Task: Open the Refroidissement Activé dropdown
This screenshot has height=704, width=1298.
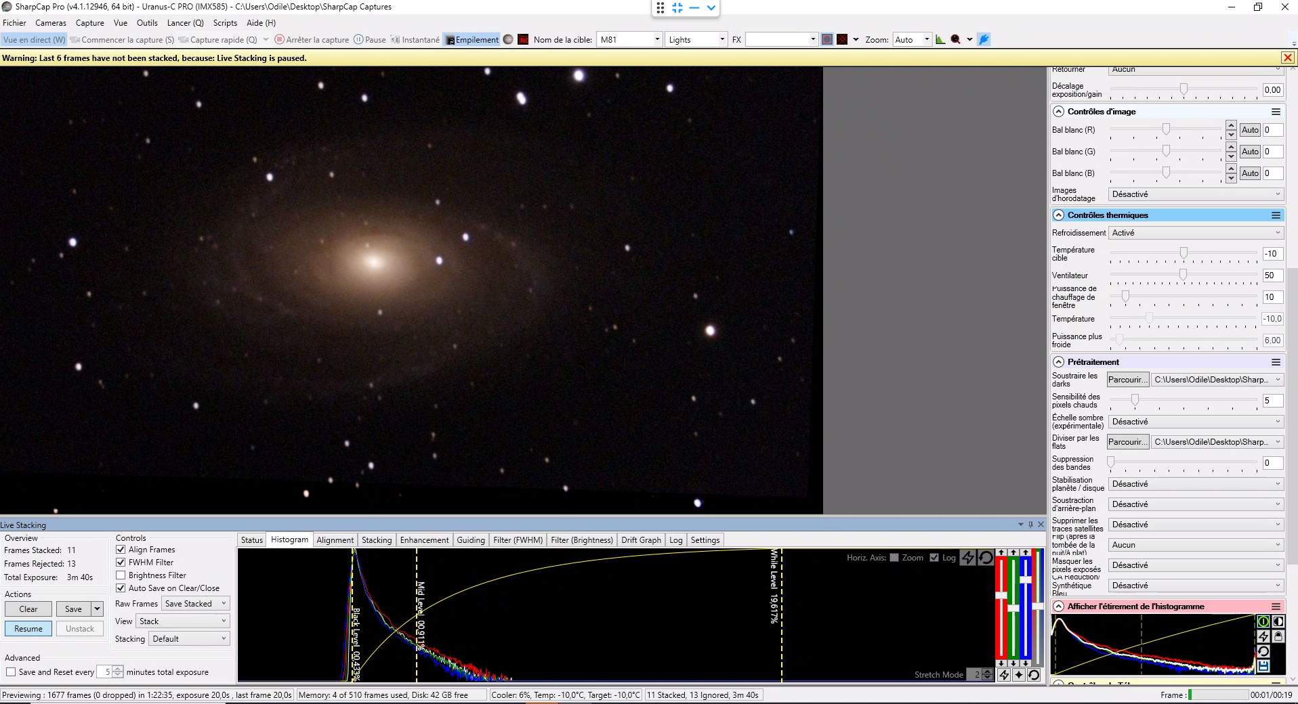Action: pyautogui.click(x=1196, y=233)
